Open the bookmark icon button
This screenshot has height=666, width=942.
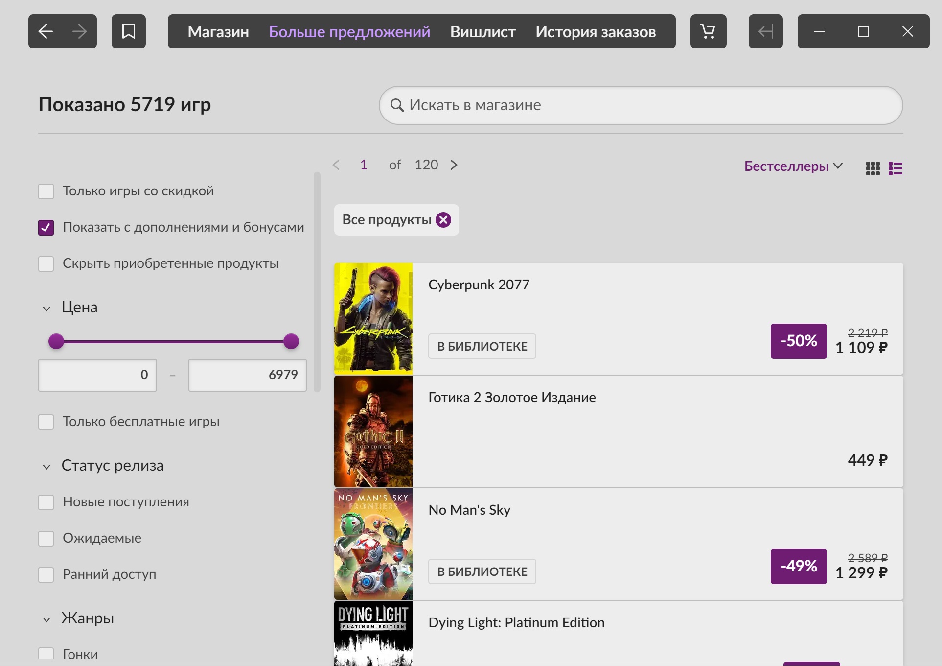point(129,31)
